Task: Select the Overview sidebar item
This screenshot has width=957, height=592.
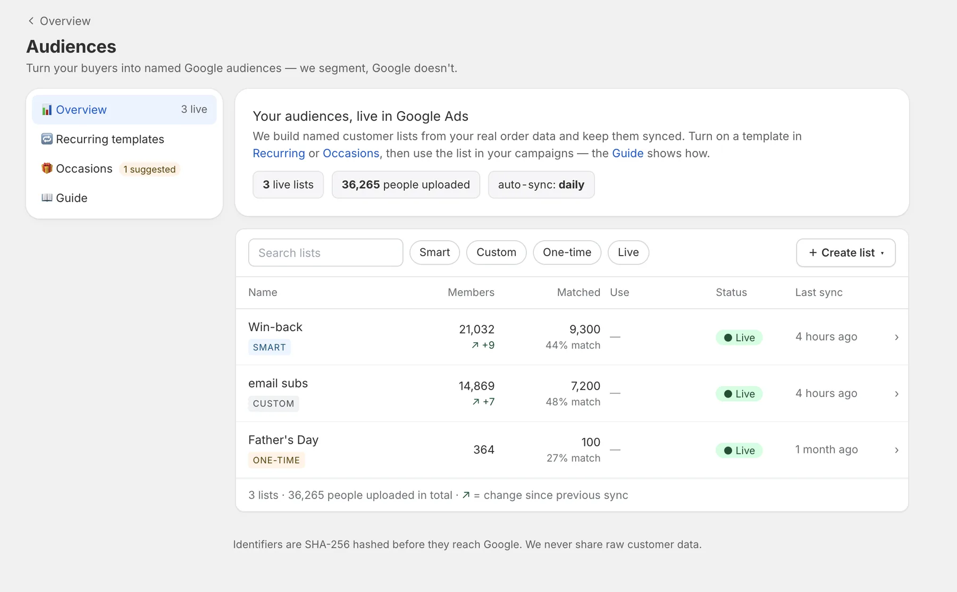Action: coord(124,109)
